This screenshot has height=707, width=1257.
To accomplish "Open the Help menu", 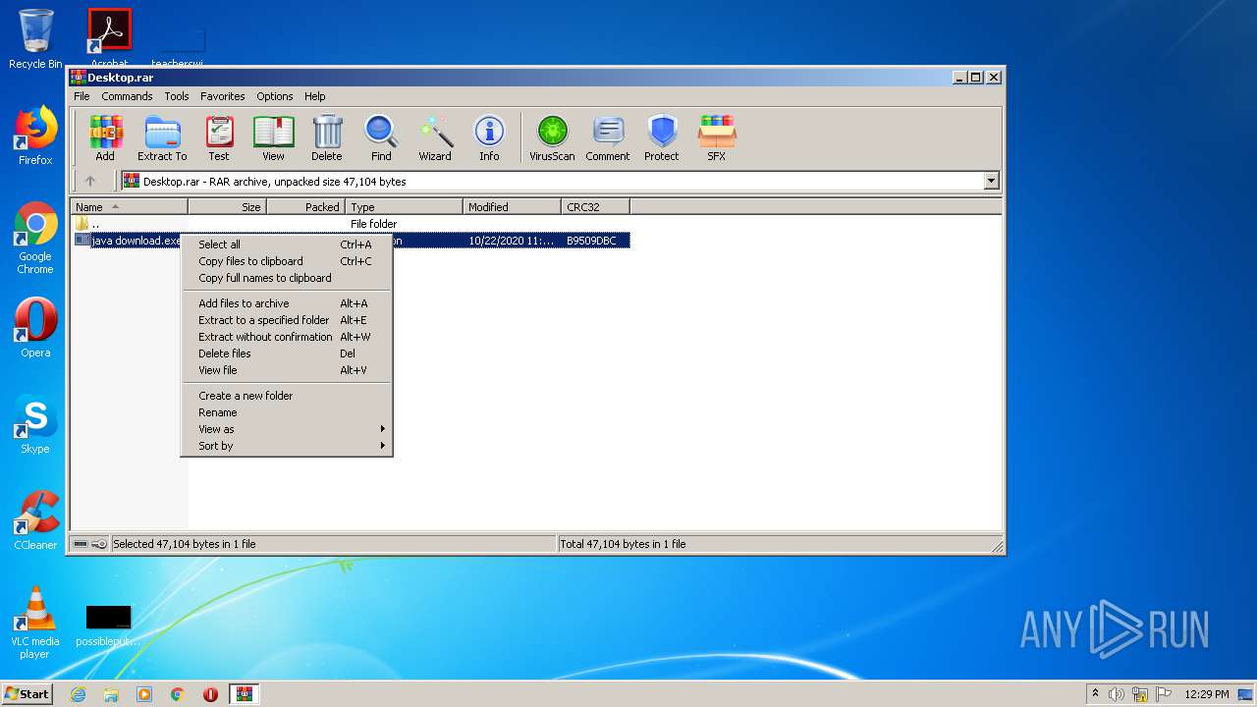I will 314,96.
